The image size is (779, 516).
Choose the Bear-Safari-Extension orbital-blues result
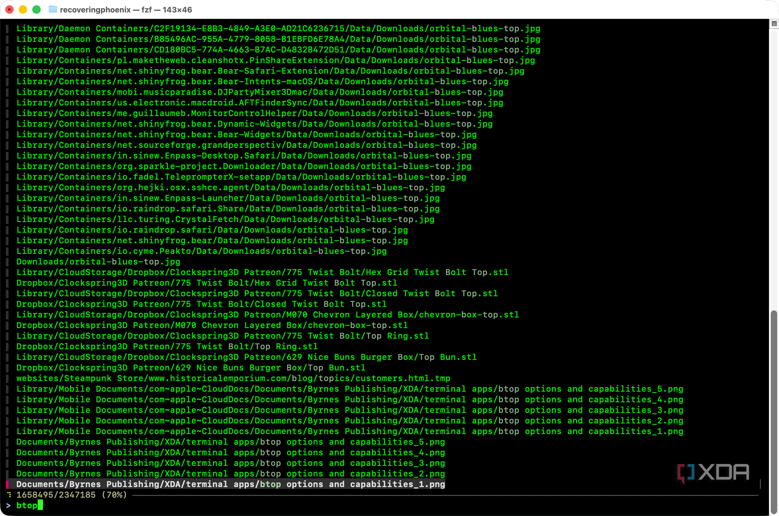point(271,71)
